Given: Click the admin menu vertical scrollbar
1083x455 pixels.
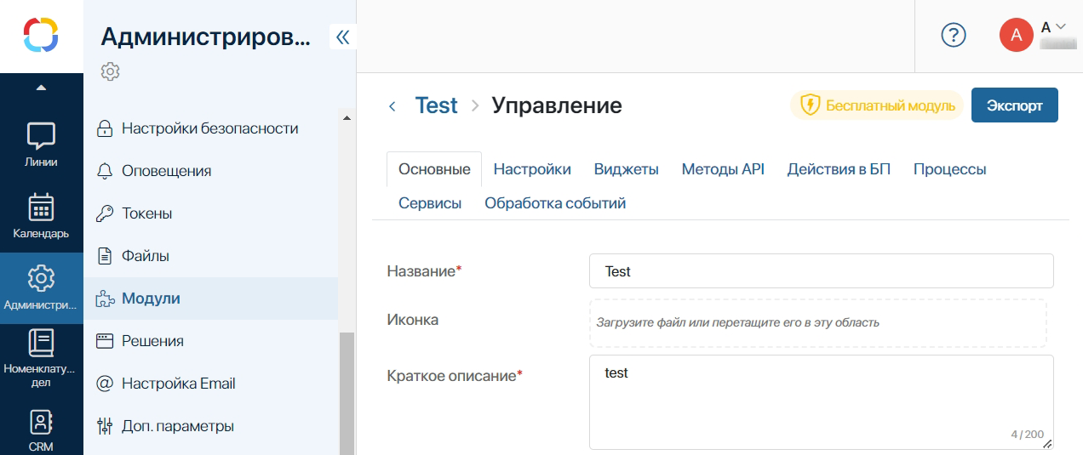Looking at the screenshot, I should click(x=347, y=391).
